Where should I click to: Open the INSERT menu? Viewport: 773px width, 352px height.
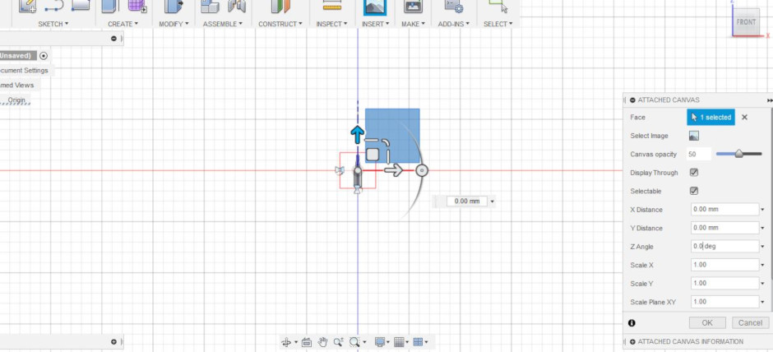point(375,24)
